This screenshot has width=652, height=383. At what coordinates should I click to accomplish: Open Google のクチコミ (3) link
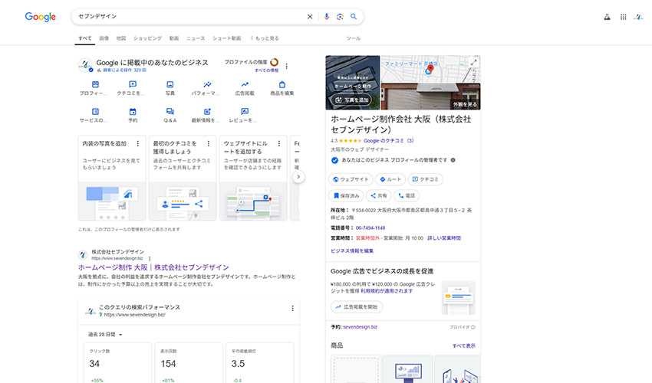[388, 141]
